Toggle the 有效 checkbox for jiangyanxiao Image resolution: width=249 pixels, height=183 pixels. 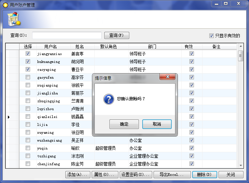(192, 54)
